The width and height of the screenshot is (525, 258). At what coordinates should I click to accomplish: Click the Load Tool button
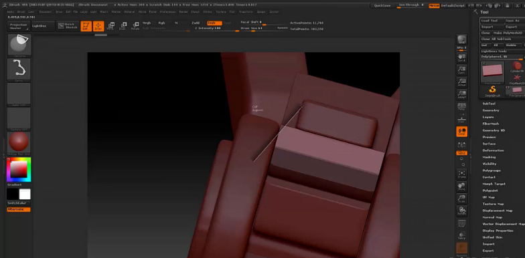click(x=492, y=21)
